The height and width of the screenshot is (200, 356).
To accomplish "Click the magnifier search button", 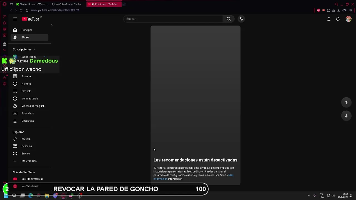I will click(x=229, y=19).
